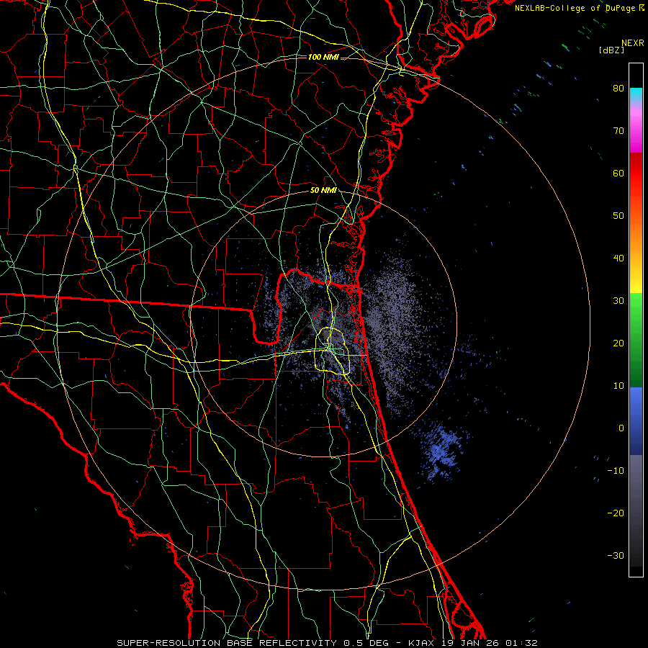Click the 70 value on the dBZ scale

click(618, 130)
